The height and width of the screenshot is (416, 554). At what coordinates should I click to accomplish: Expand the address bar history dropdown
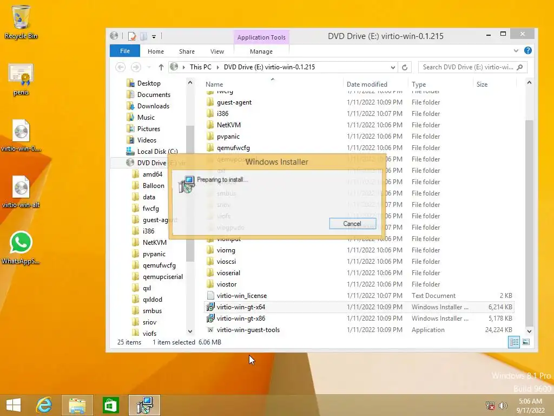click(x=393, y=67)
